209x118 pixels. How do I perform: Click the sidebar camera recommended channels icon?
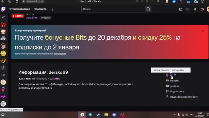coord(3,75)
